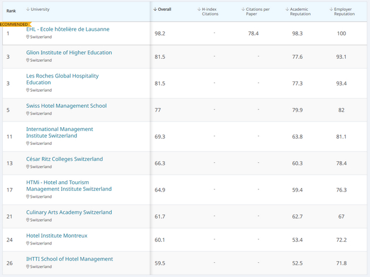Image resolution: width=370 pixels, height=277 pixels.
Task: Open César Ritz Colleges Switzerland link
Action: (x=64, y=159)
